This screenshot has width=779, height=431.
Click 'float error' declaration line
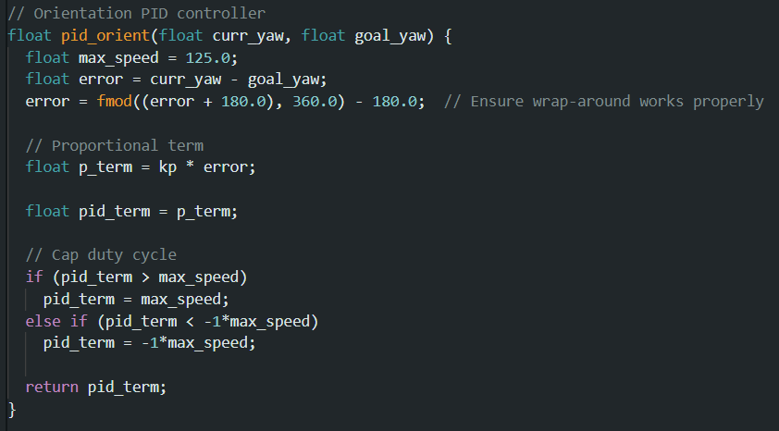click(177, 80)
